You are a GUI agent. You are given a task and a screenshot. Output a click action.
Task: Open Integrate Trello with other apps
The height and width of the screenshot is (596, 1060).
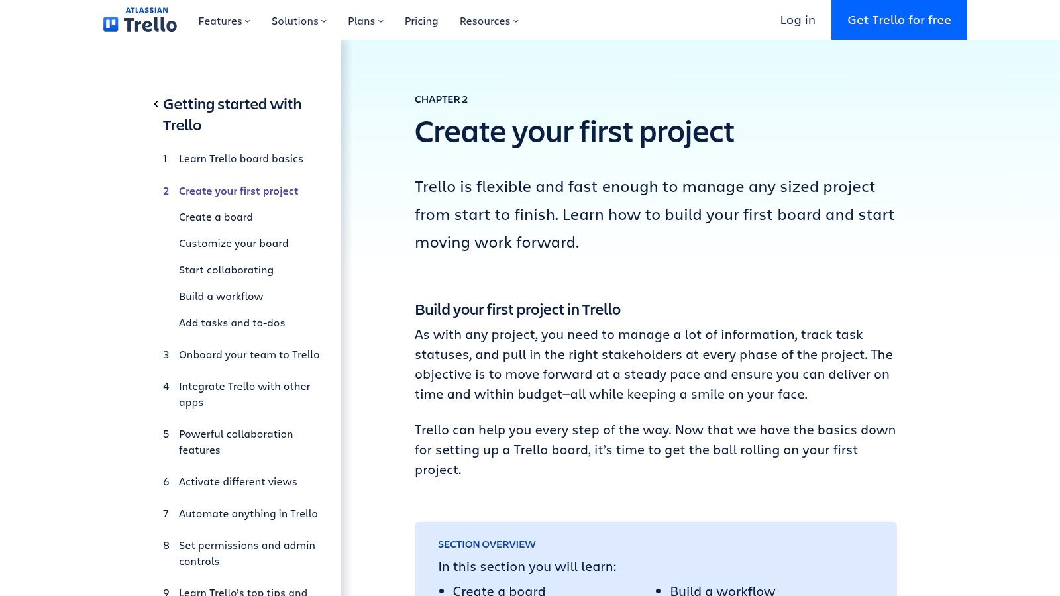pyautogui.click(x=244, y=394)
